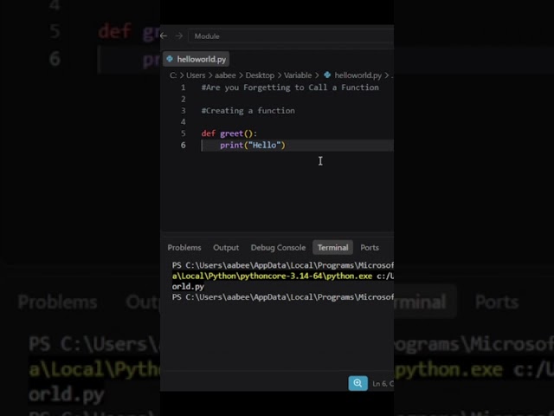The width and height of the screenshot is (554, 416).
Task: Click the Users breadcrumb segment
Action: click(196, 75)
